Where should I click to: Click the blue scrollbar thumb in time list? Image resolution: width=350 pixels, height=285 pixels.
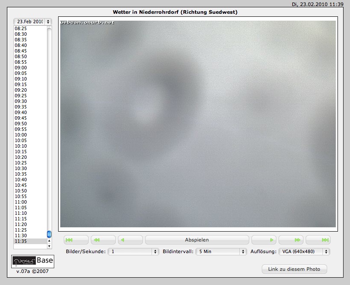pyautogui.click(x=49, y=234)
